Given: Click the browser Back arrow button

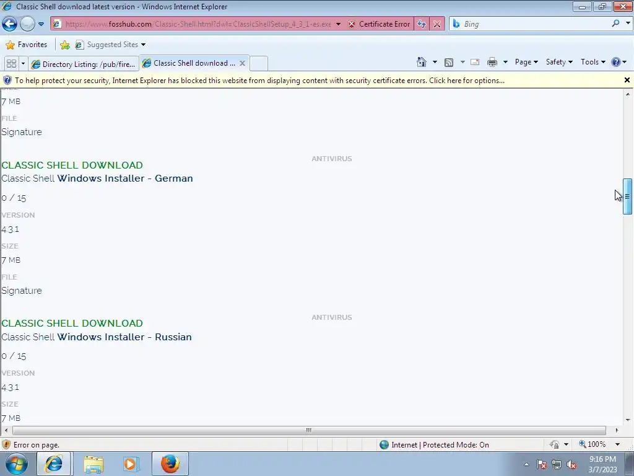Looking at the screenshot, I should (10, 24).
